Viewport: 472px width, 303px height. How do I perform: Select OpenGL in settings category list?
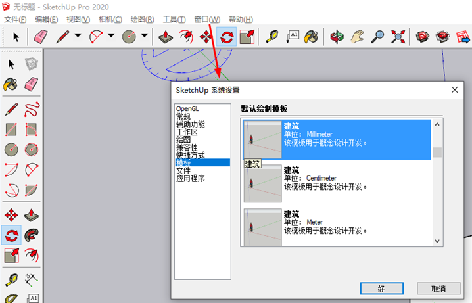point(187,108)
